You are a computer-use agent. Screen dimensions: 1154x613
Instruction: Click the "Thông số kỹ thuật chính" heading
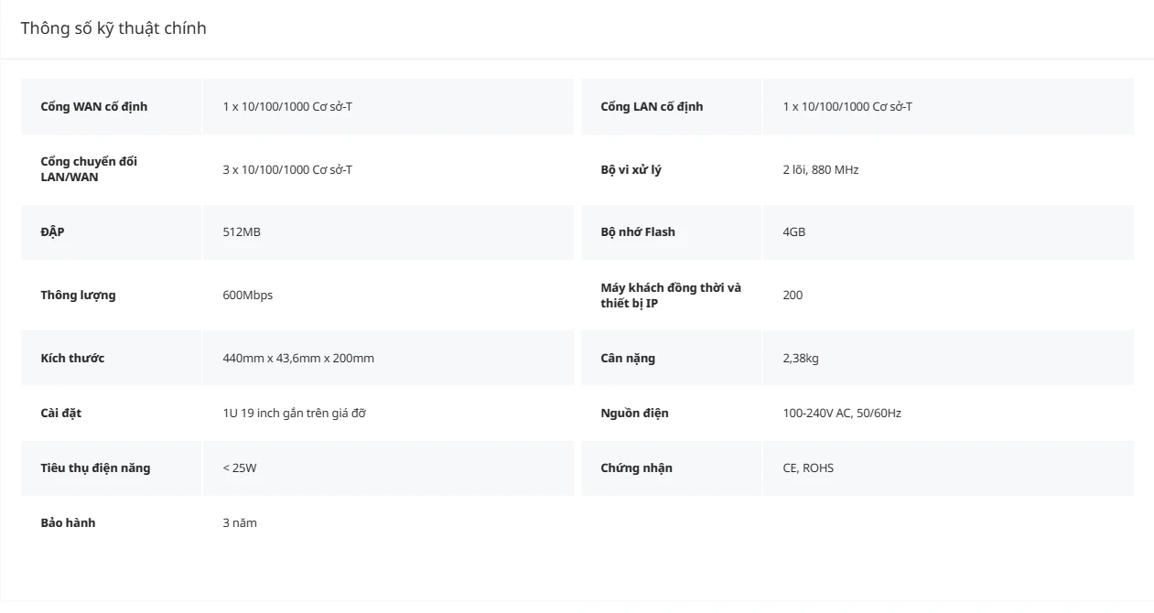click(x=113, y=28)
